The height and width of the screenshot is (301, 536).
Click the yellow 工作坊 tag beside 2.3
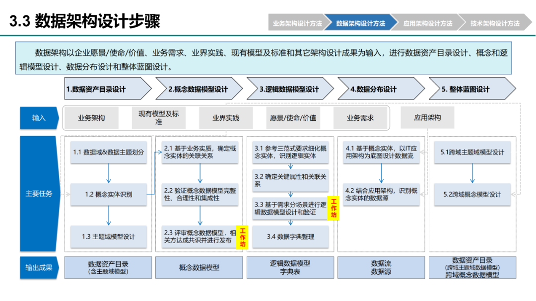click(x=242, y=237)
